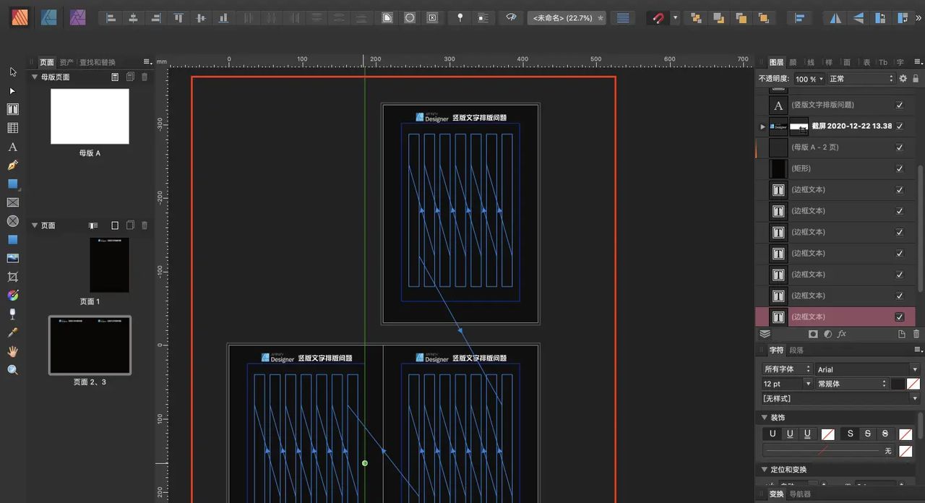
Task: Toggle visibility of the (矩形) layer
Action: [900, 168]
